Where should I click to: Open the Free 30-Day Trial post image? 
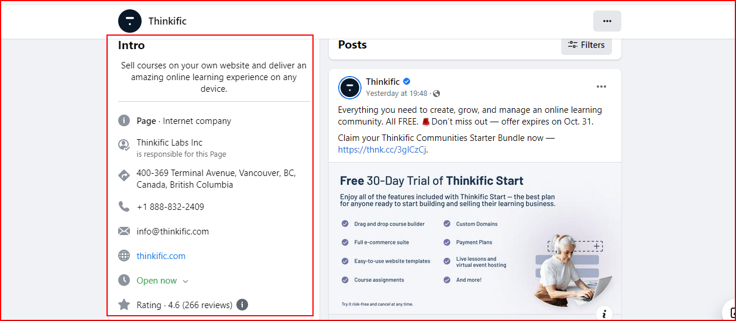(x=474, y=241)
